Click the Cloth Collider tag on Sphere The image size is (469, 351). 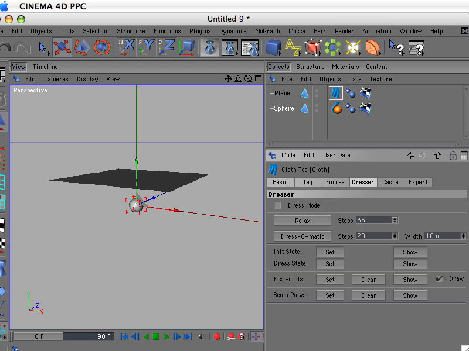pos(337,108)
